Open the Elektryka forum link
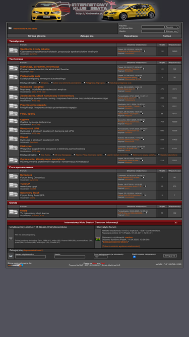The image size is (189, 337). coord(26,146)
